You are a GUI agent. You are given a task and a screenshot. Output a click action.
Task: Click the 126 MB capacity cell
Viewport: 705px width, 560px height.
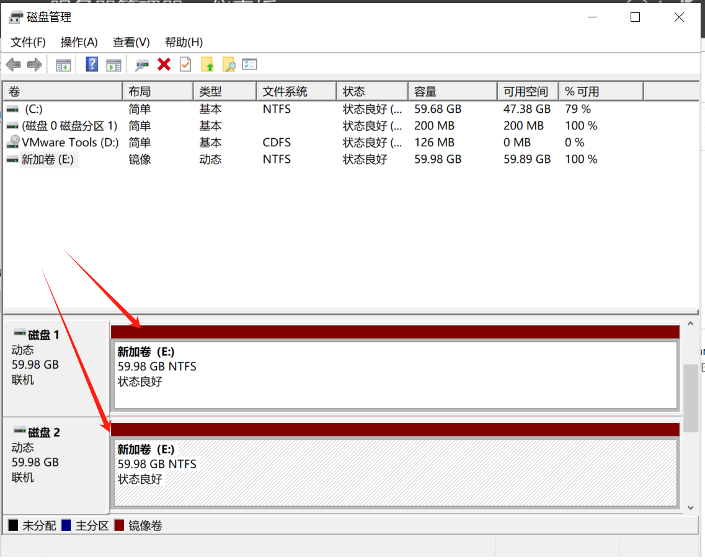[434, 142]
